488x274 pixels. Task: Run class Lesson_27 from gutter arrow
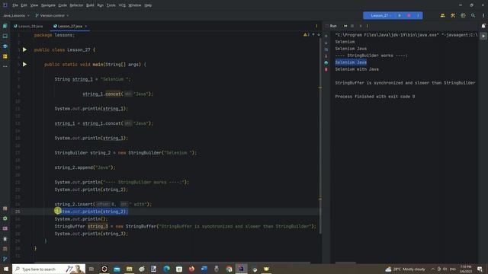pos(24,49)
